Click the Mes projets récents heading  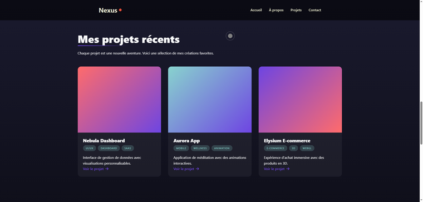coord(129,40)
